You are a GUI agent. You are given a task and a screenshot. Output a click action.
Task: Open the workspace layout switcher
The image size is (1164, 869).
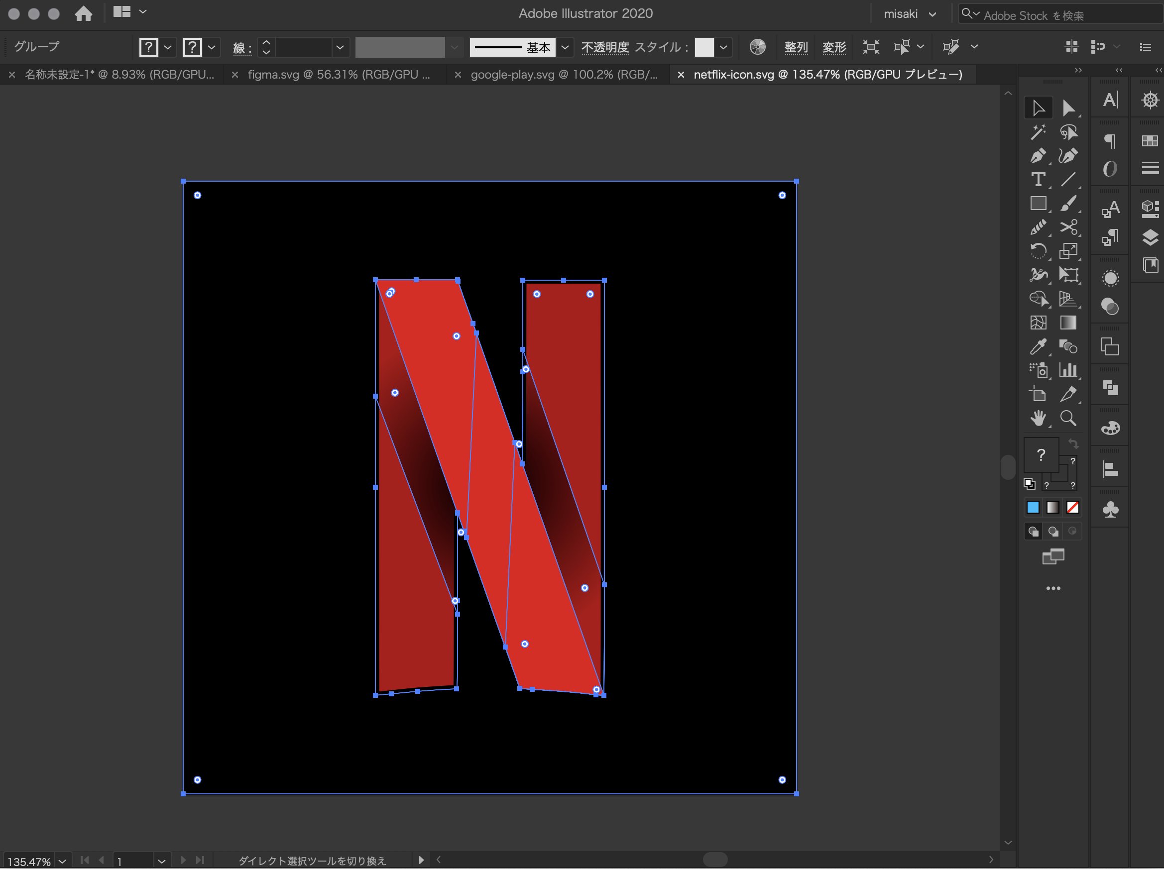(130, 11)
